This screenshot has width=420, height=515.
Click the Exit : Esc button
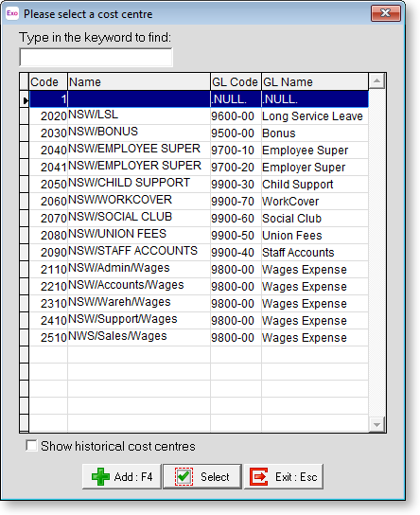(284, 476)
